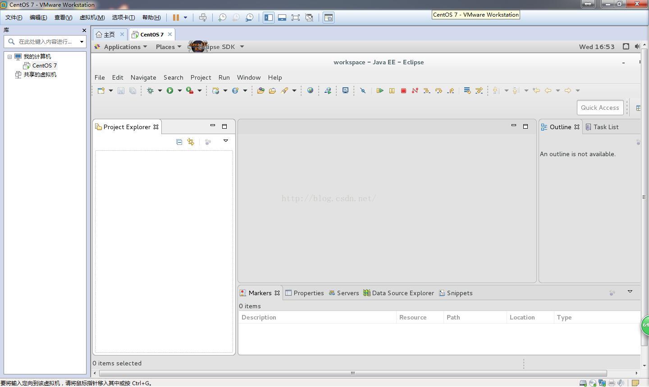649x387 pixels.
Task: Toggle the VMware thumbnail bar button
Action: pos(282,18)
